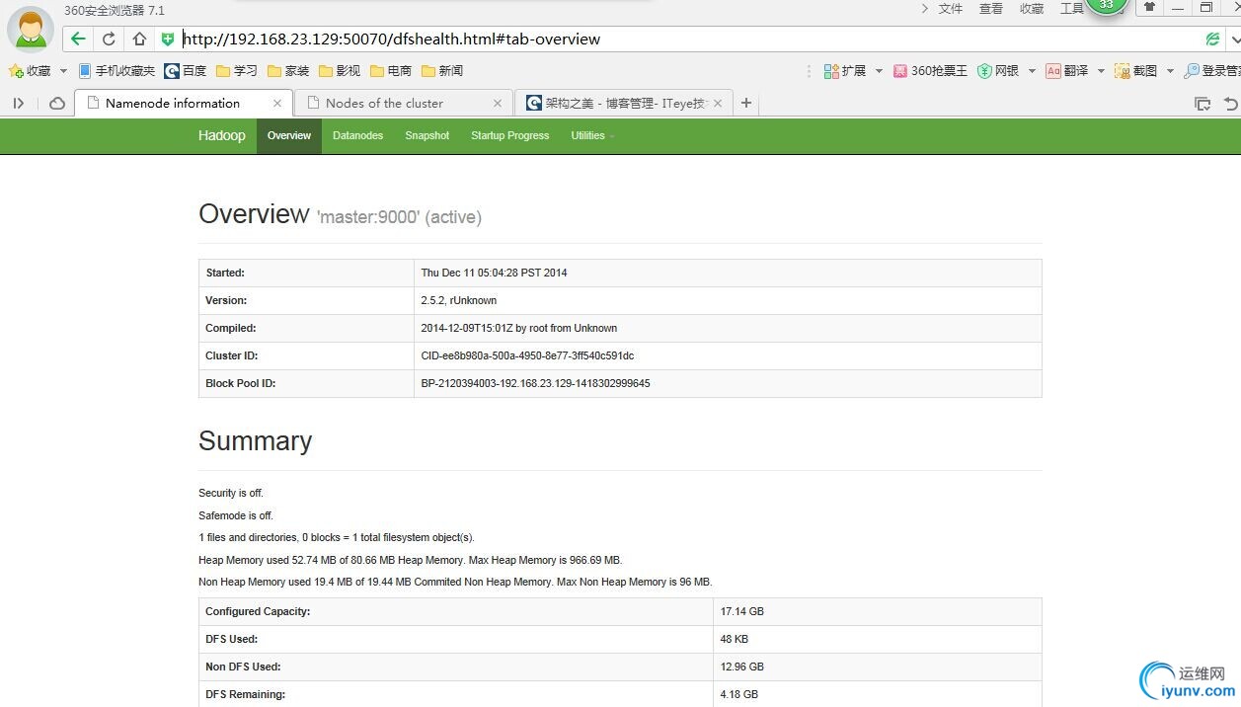The image size is (1241, 707).
Task: Open the 家装 bookmark folder
Action: pos(288,71)
